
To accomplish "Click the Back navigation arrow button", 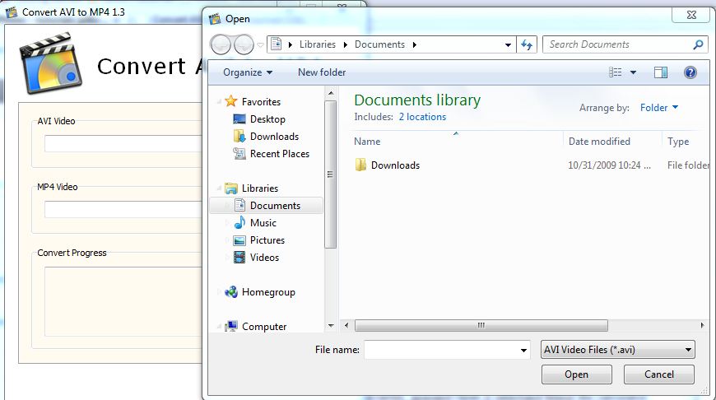I will [221, 44].
